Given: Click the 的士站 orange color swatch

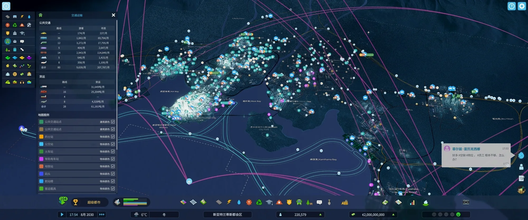Looking at the screenshot, I should click(x=41, y=137).
